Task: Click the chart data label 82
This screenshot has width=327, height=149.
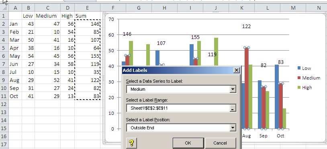Action: coord(264,65)
